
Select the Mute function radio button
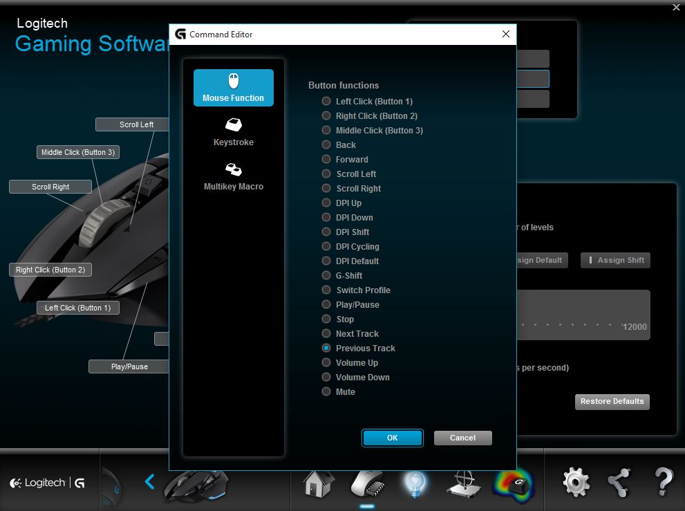(326, 391)
